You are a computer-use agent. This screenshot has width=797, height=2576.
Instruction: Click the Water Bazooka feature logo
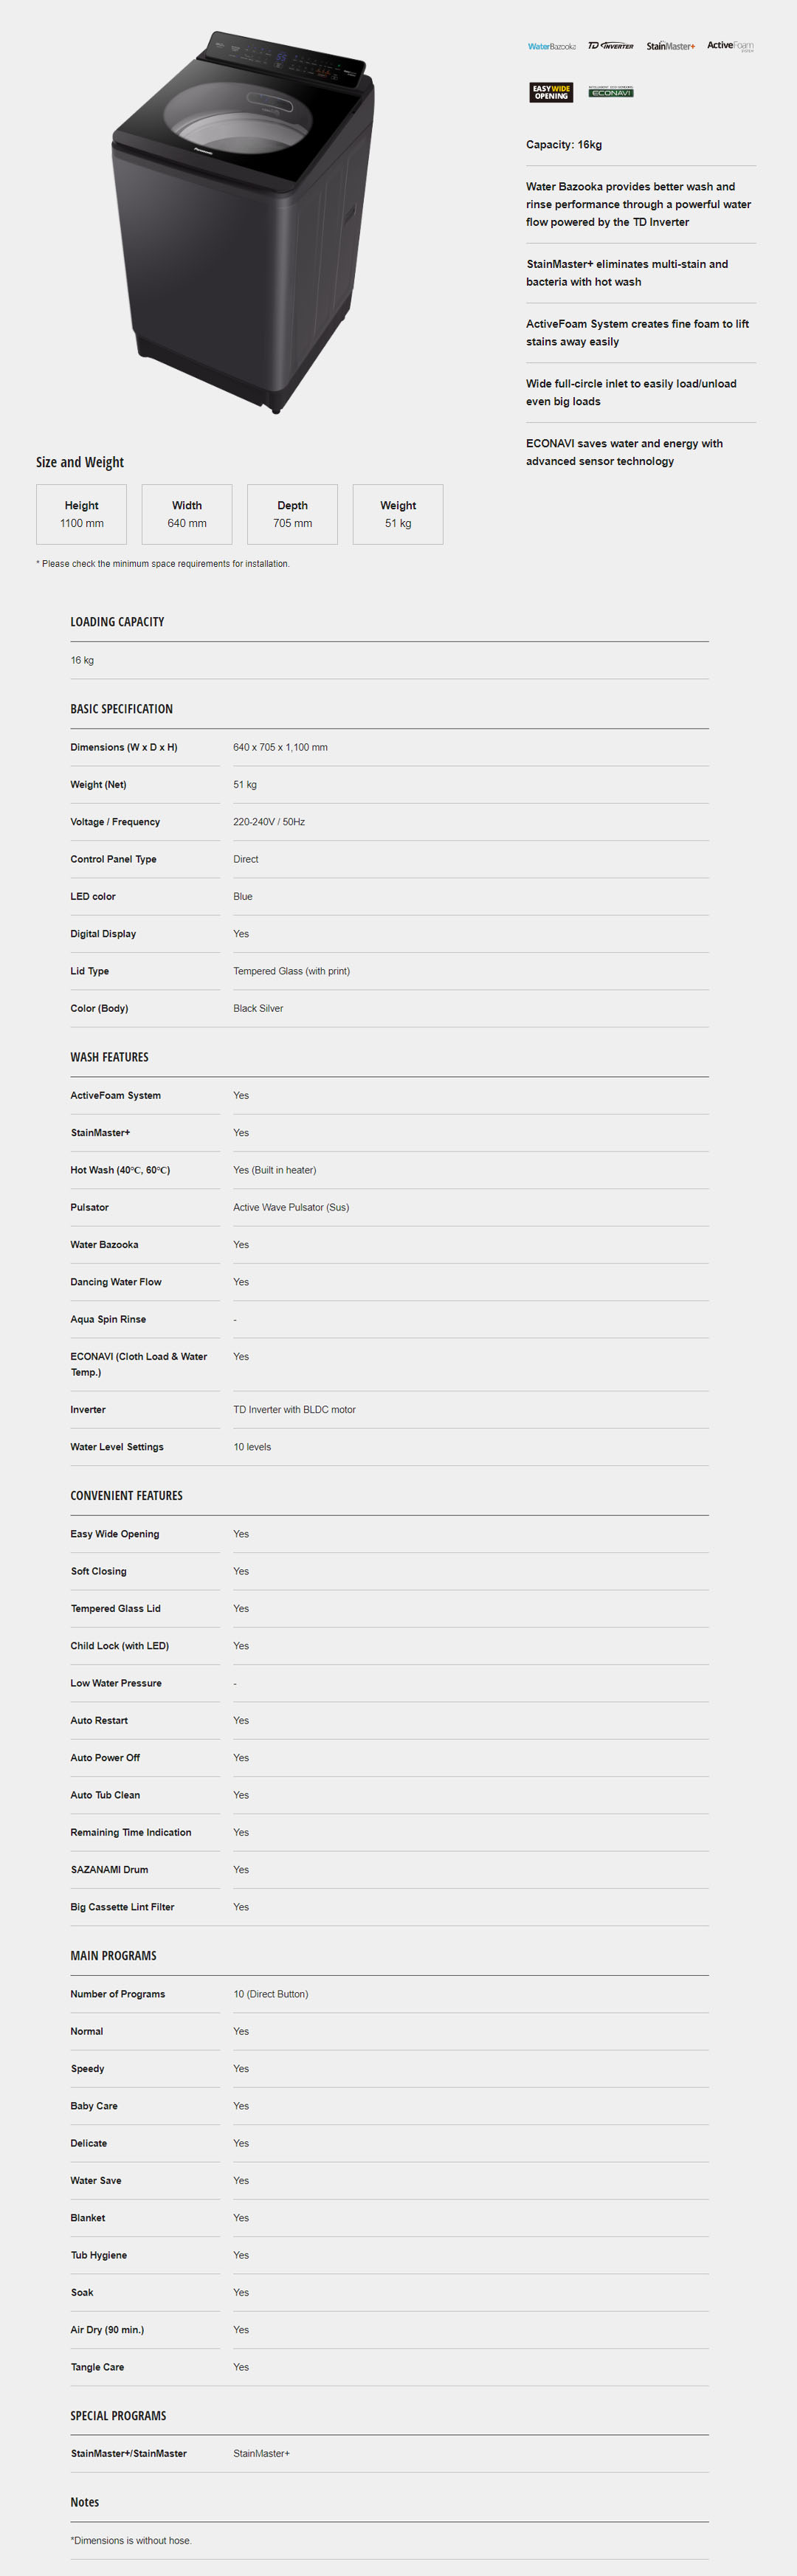click(x=551, y=46)
